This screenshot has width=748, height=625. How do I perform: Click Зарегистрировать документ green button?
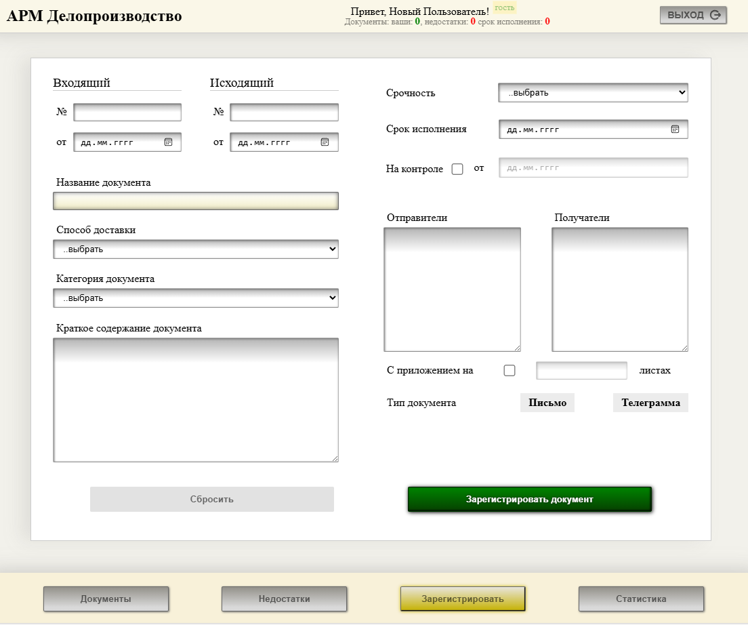(x=530, y=499)
